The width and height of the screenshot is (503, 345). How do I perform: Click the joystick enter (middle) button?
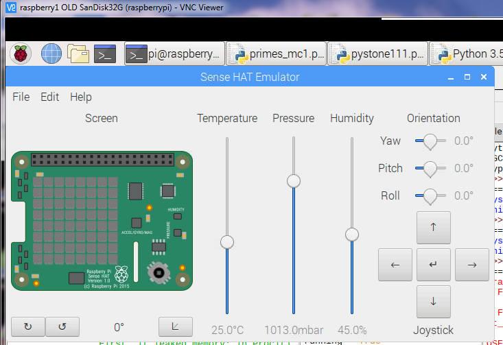pos(434,265)
